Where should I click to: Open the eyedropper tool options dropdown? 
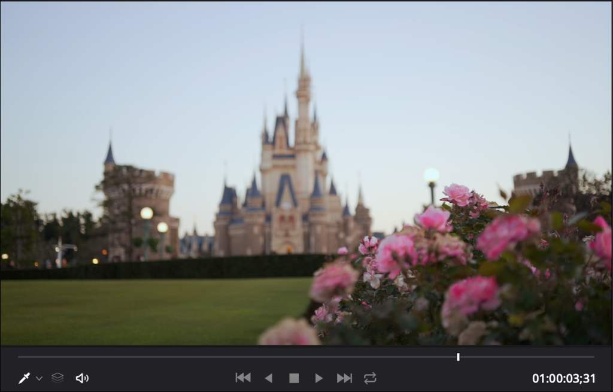[39, 378]
